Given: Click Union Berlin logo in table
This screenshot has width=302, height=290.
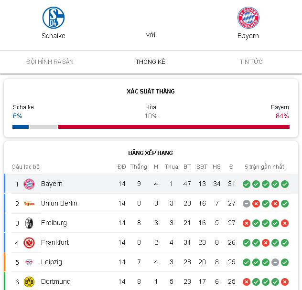Looking at the screenshot, I should (29, 204).
